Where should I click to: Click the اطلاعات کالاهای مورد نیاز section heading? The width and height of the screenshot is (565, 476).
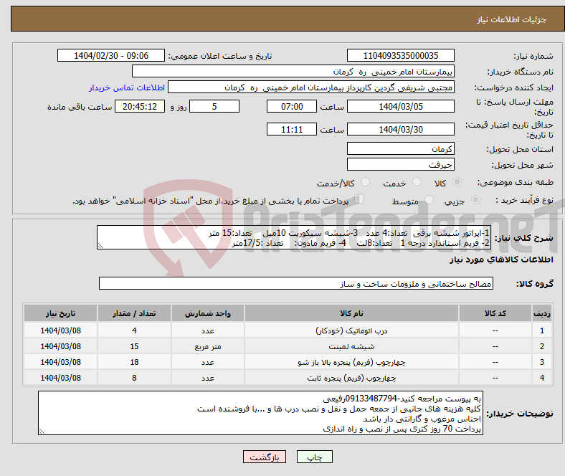pos(501,260)
